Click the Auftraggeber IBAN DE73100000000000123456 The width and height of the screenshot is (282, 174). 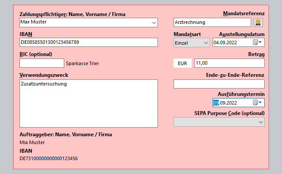click(x=49, y=158)
